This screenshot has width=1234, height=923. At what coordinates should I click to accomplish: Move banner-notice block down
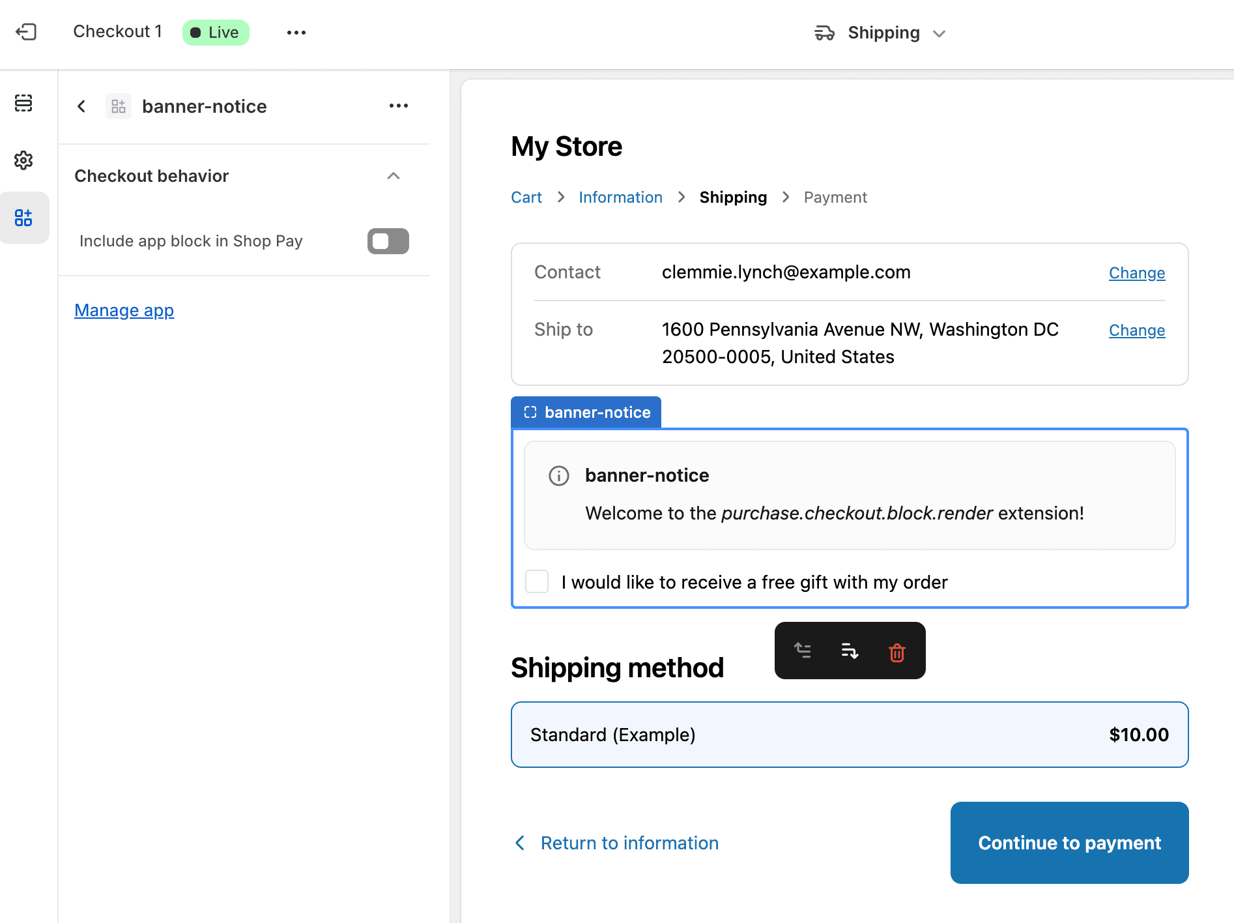pyautogui.click(x=850, y=651)
